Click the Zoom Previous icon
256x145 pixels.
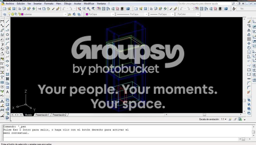click(93, 9)
